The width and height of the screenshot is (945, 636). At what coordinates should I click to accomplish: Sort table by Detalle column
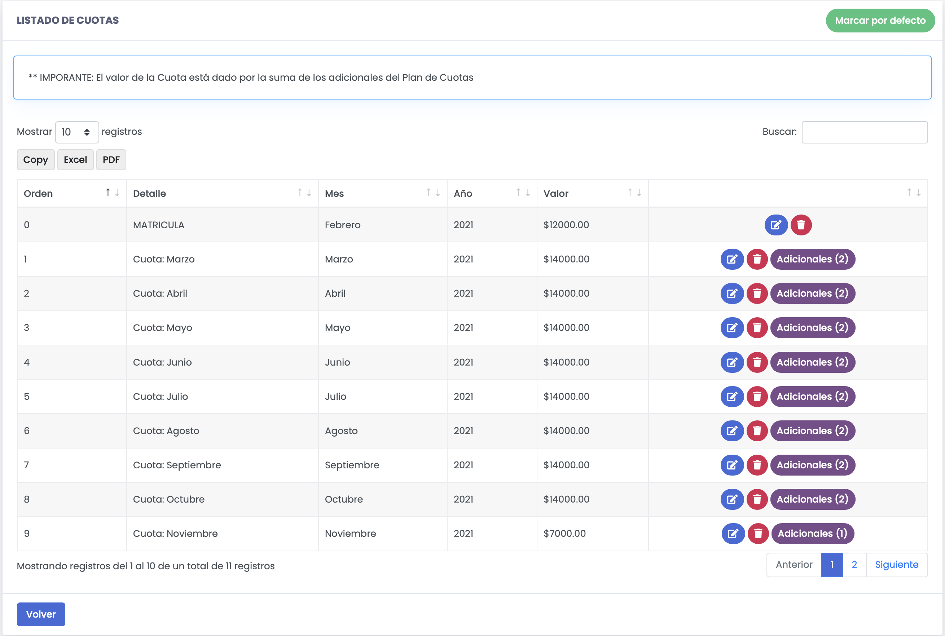(x=222, y=194)
